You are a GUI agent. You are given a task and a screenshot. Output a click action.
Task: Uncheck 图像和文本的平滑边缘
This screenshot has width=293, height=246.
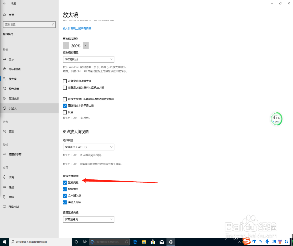65,106
